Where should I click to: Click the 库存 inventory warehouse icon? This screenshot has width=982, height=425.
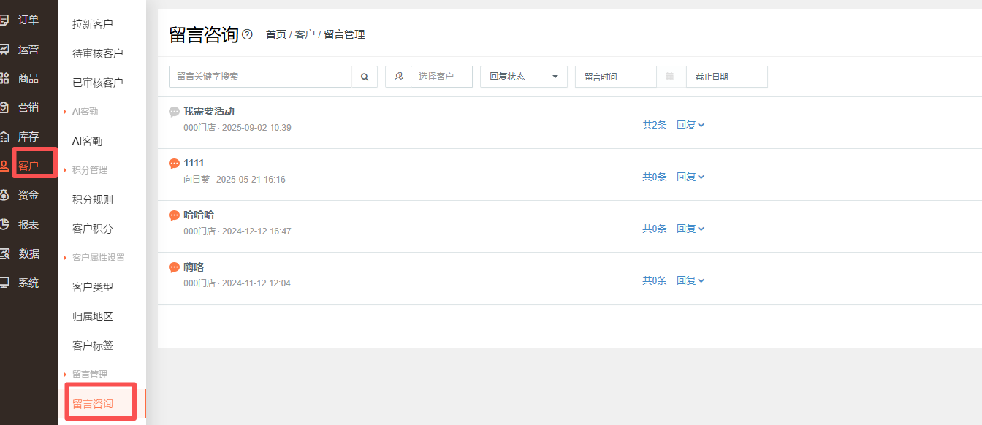pyautogui.click(x=4, y=137)
